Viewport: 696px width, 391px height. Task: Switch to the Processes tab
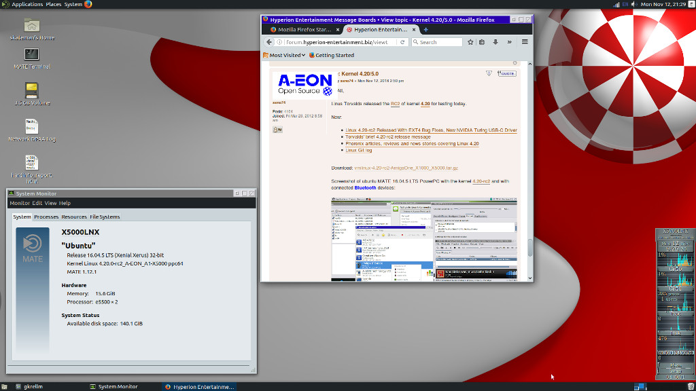click(x=46, y=217)
